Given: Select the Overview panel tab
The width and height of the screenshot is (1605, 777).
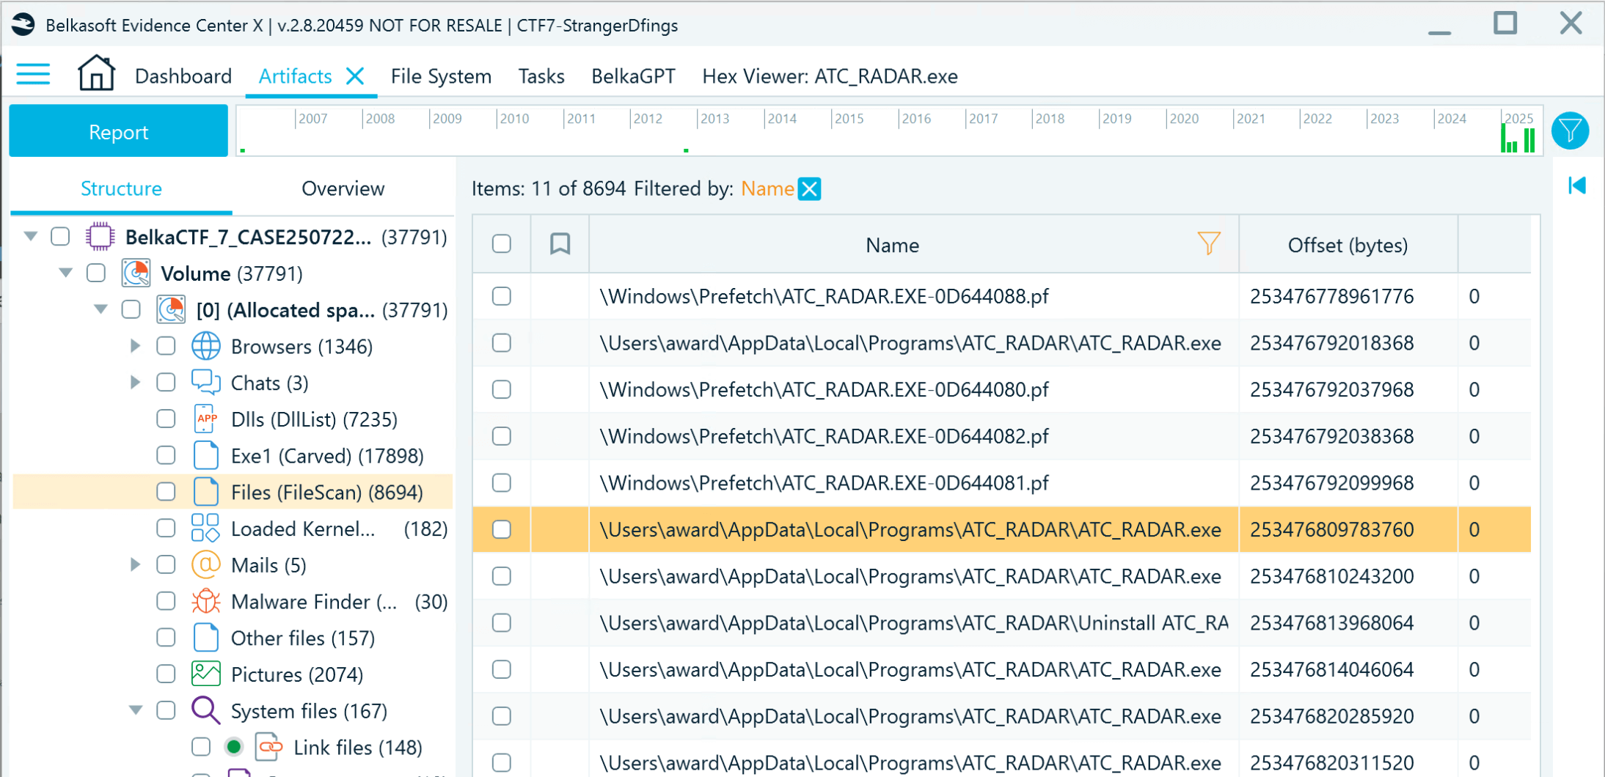Looking at the screenshot, I should click(x=343, y=189).
